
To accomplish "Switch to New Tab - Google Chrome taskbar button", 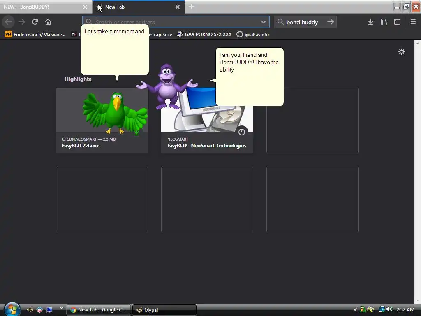I will [x=98, y=310].
